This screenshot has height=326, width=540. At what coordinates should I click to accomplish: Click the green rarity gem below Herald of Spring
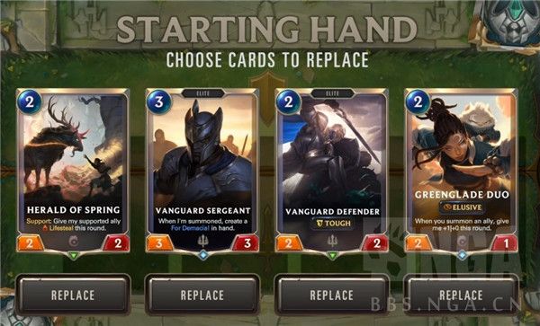[74, 256]
